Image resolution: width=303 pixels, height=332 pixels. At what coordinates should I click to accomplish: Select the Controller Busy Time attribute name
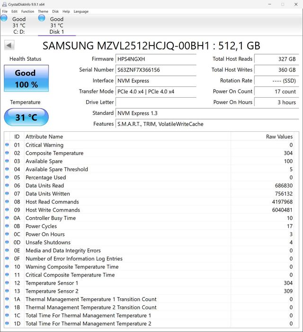51,218
